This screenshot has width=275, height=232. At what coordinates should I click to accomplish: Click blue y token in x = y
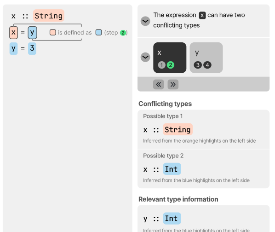[x=32, y=33]
